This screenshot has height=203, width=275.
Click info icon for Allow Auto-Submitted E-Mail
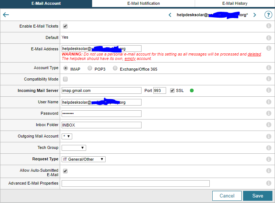269,171
